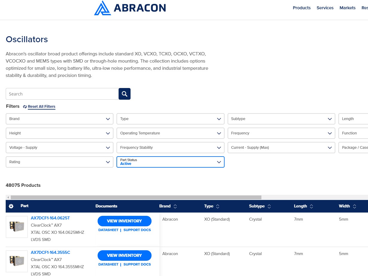
Task: Click Reset All Filters link
Action: [41, 107]
